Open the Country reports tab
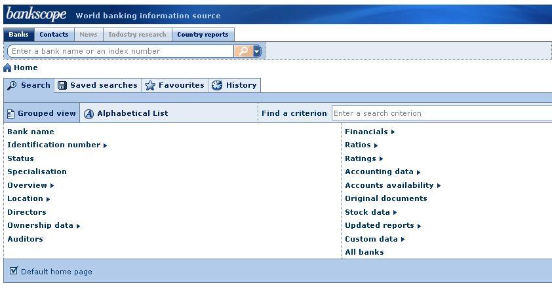The width and height of the screenshot is (552, 292). [203, 35]
